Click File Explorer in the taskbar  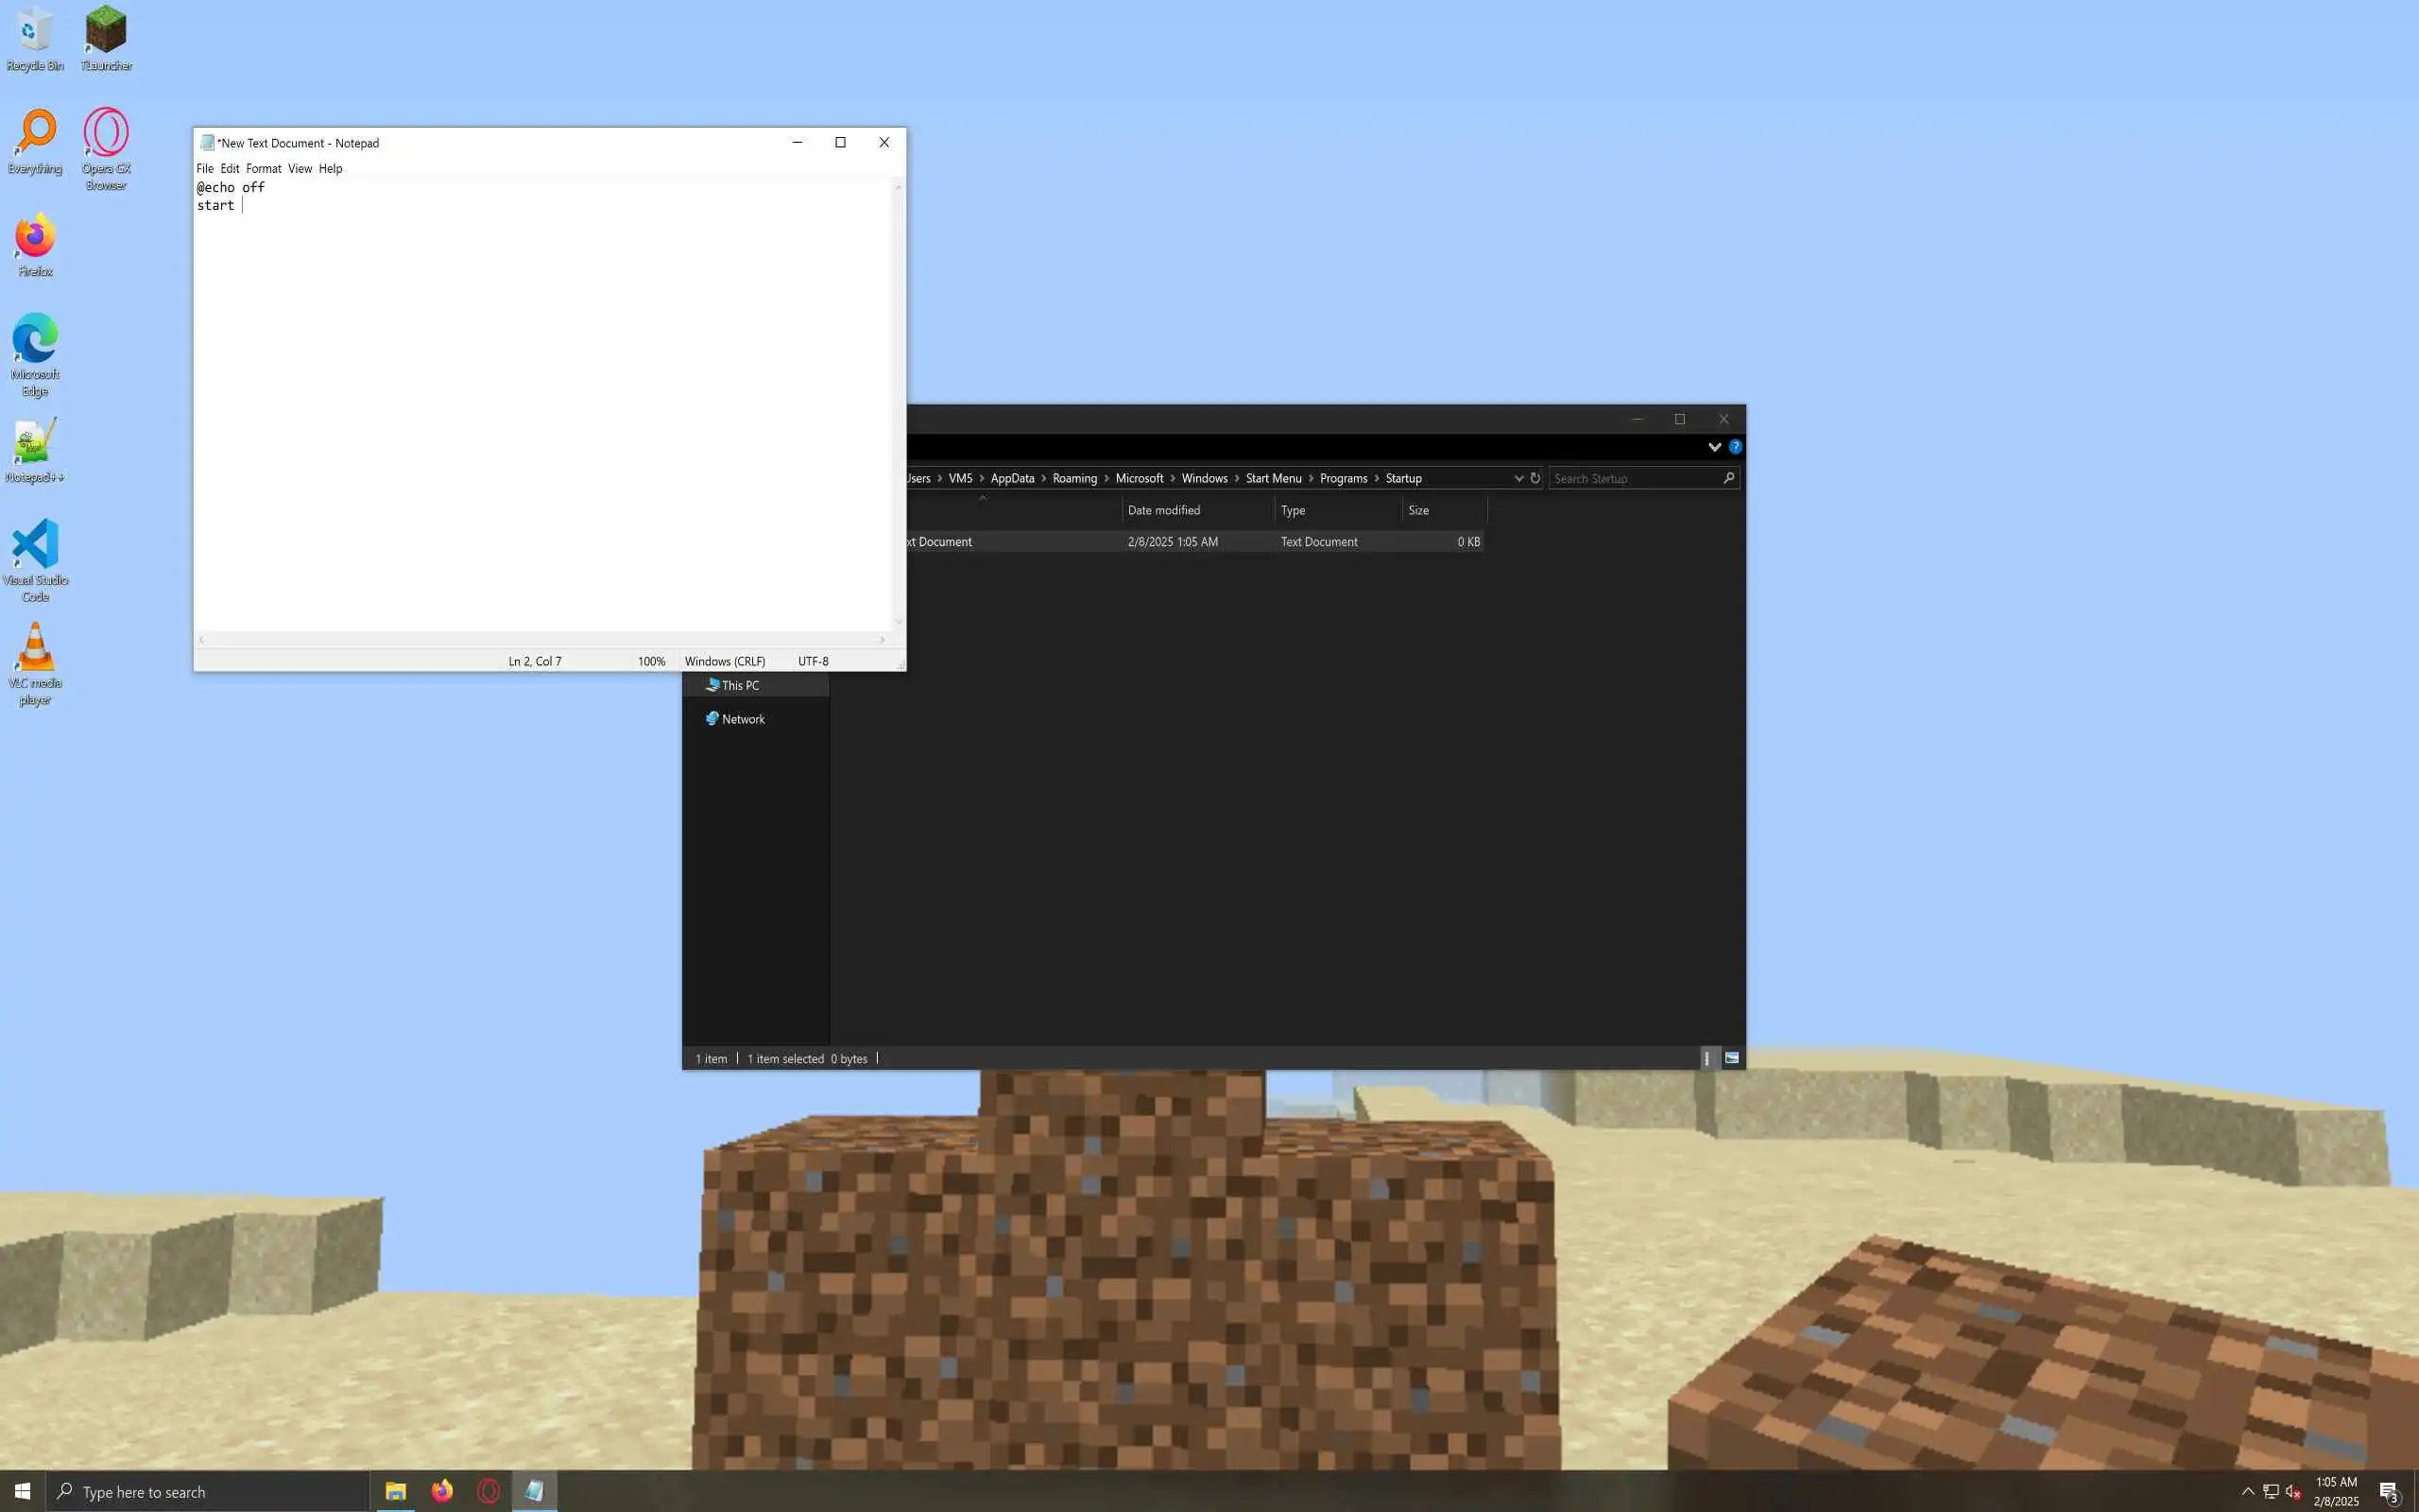395,1491
